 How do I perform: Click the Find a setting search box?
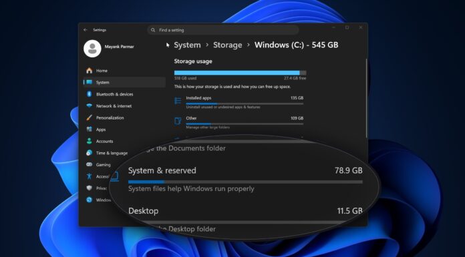pyautogui.click(x=223, y=30)
